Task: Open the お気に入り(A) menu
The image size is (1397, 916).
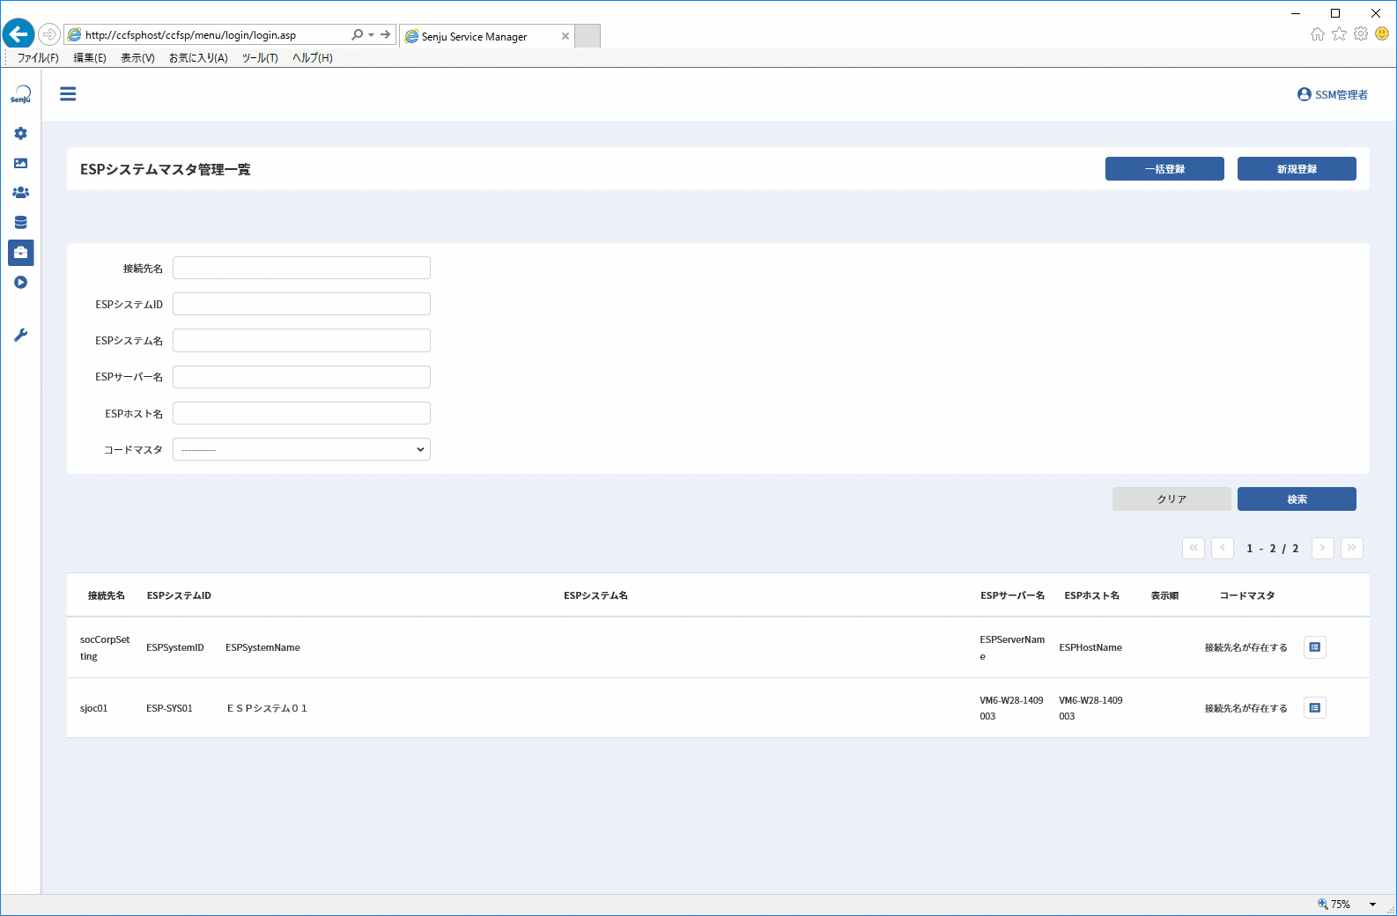Action: click(198, 58)
